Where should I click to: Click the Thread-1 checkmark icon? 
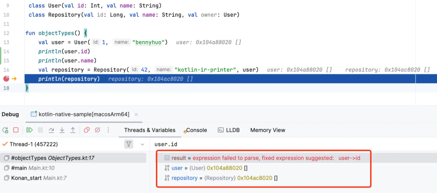4,144
